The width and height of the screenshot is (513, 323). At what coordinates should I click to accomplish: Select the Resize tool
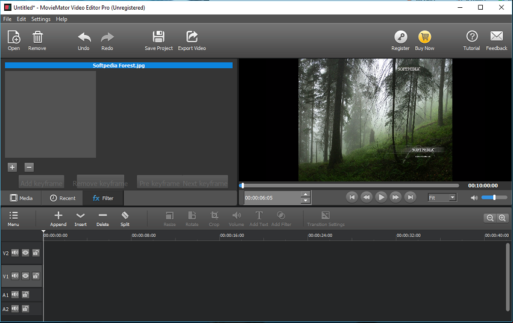pos(170,219)
